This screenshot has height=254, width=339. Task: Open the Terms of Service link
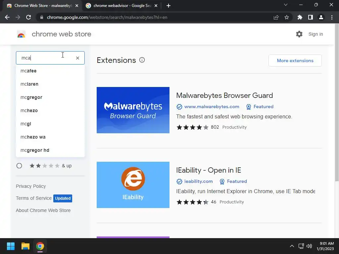[34, 198]
